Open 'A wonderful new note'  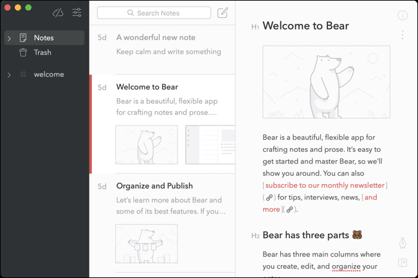(x=162, y=50)
